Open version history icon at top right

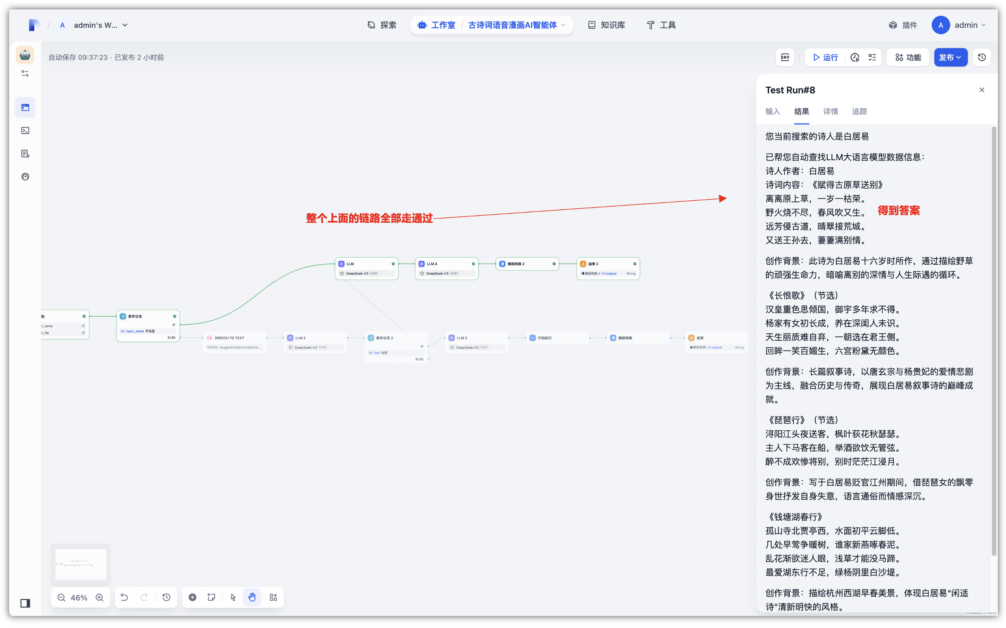point(982,57)
